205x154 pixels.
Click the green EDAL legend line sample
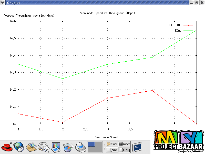tap(188, 31)
